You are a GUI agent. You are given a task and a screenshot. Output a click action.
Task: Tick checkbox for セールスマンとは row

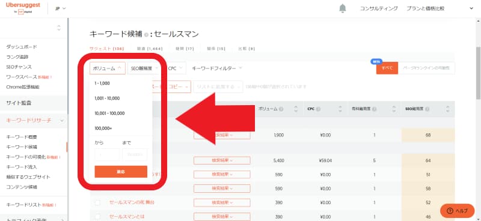click(97, 216)
